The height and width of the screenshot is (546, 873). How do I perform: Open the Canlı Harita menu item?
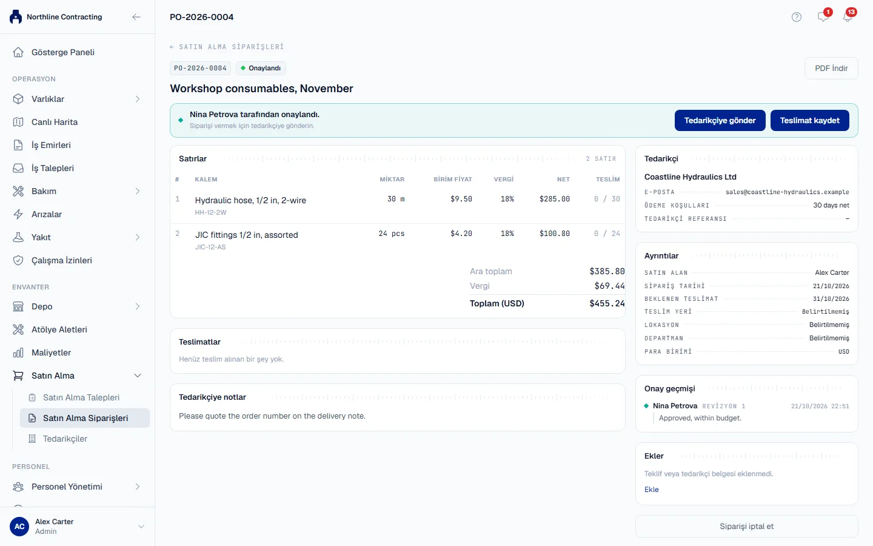(78, 122)
